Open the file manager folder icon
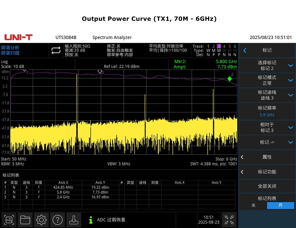Image resolution: width=296 pixels, height=228 pixels. point(25,220)
